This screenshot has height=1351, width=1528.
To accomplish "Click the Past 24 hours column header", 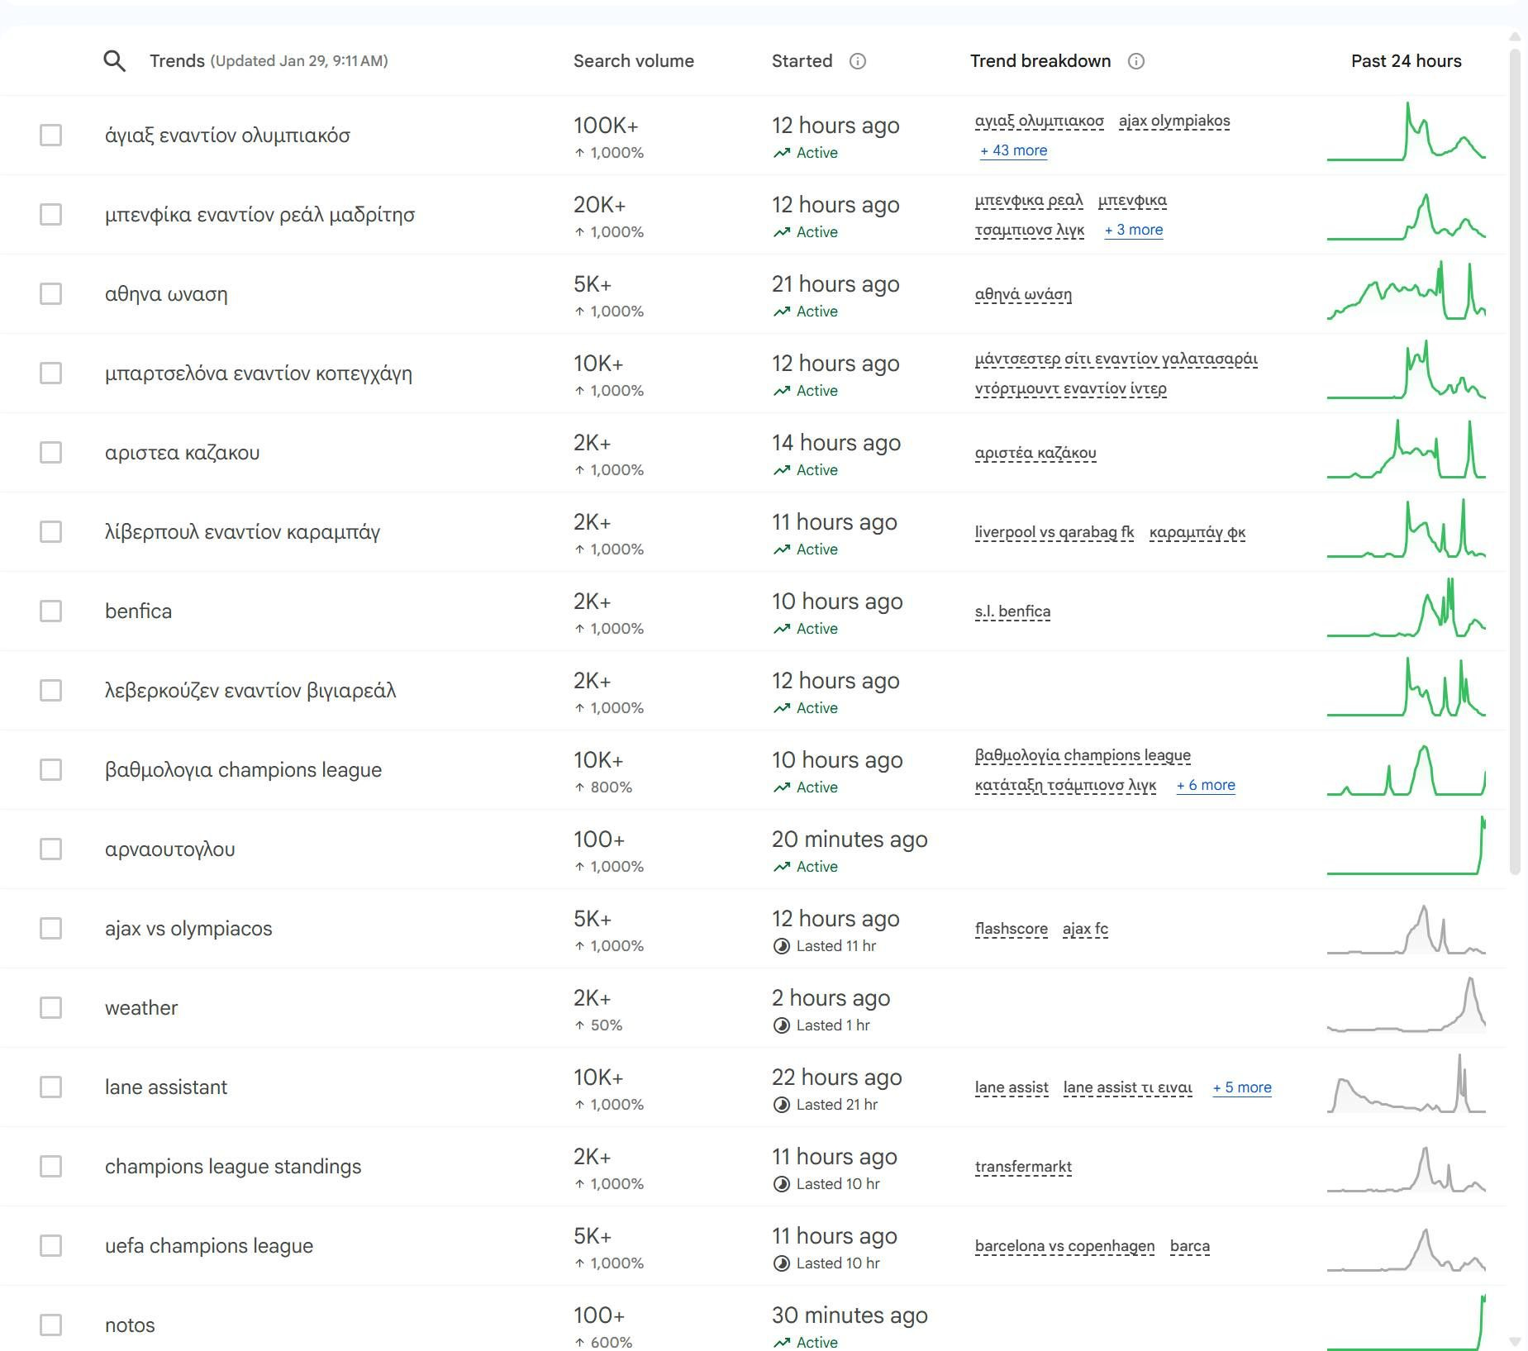I will (x=1406, y=61).
